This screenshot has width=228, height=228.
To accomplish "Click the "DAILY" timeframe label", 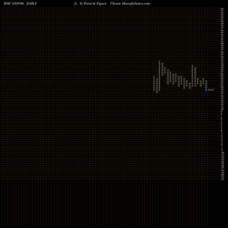I will point(31,4).
